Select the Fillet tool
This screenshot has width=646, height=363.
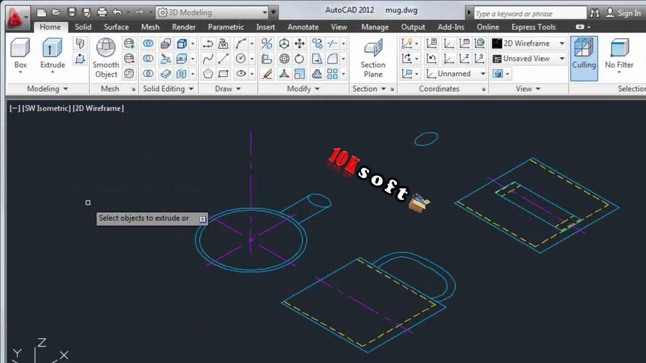(x=332, y=59)
